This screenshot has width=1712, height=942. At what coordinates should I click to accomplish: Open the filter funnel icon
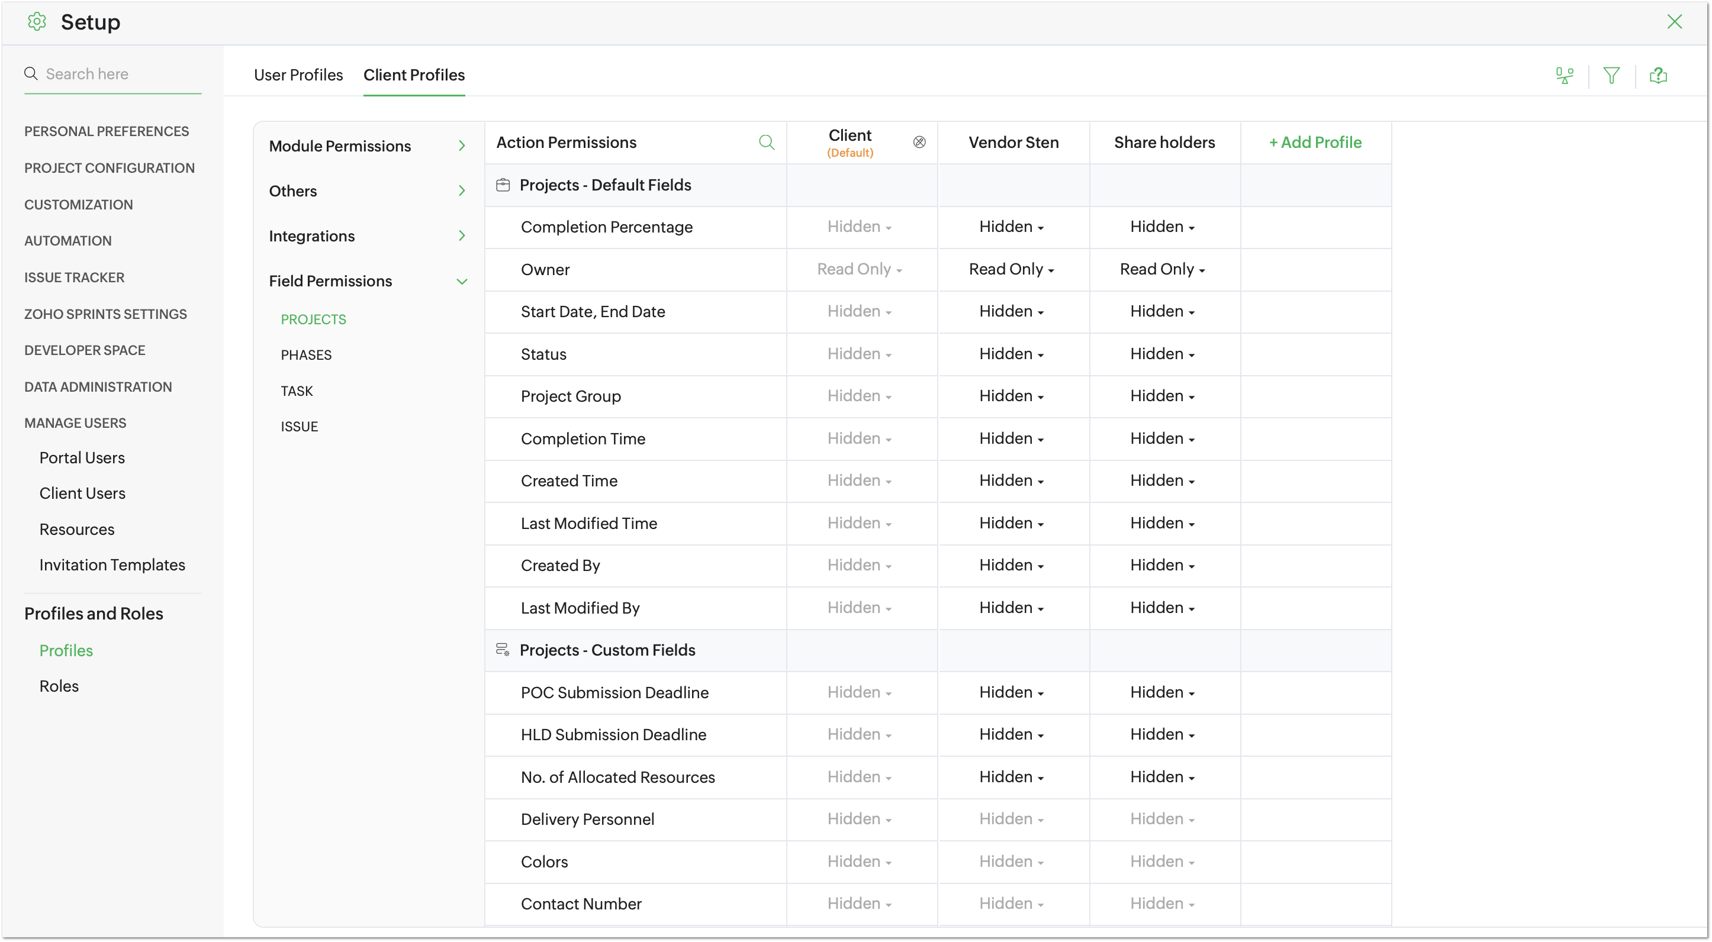[1611, 76]
